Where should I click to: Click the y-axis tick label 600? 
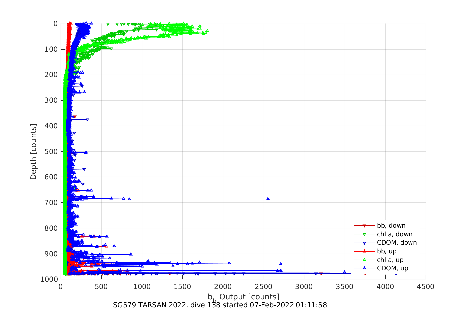tap(51, 177)
